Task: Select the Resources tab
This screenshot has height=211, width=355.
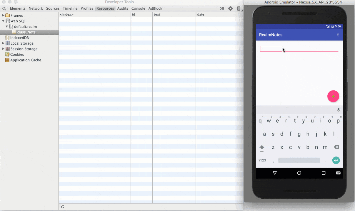Action: pyautogui.click(x=105, y=9)
